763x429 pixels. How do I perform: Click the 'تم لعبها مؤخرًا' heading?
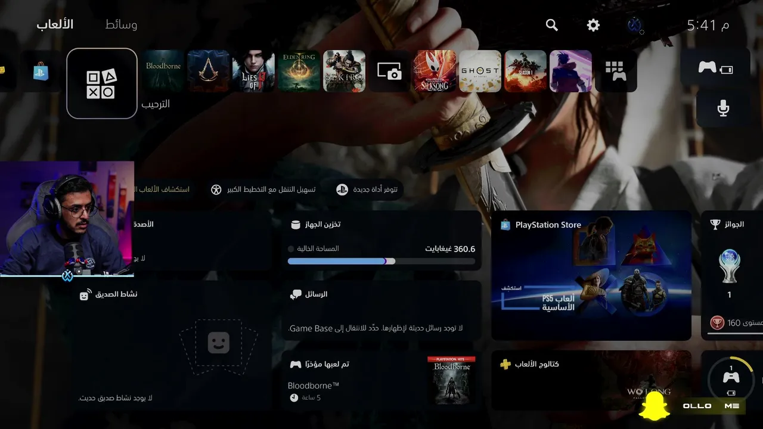[327, 364]
